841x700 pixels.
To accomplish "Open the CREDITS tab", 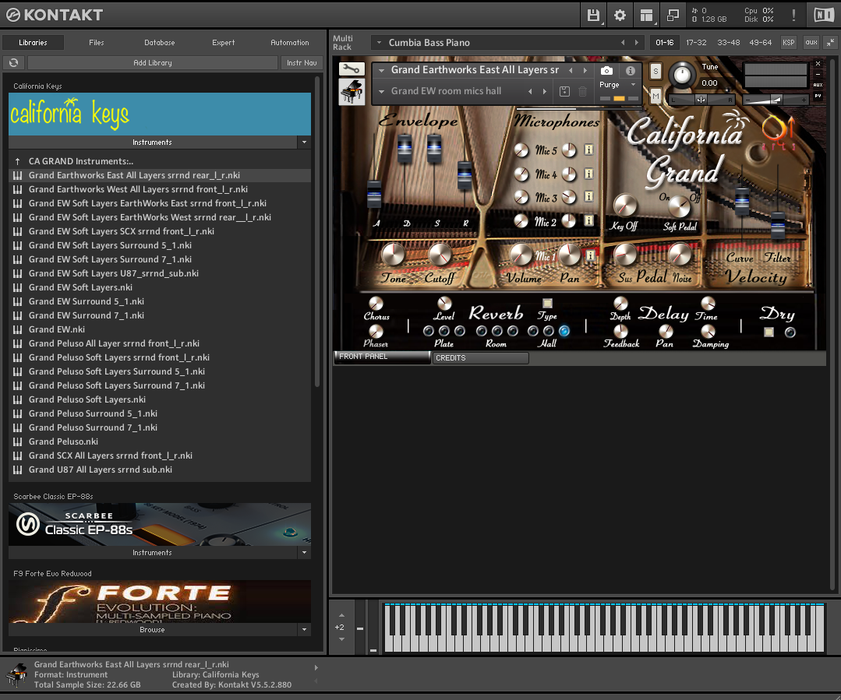I will 481,357.
